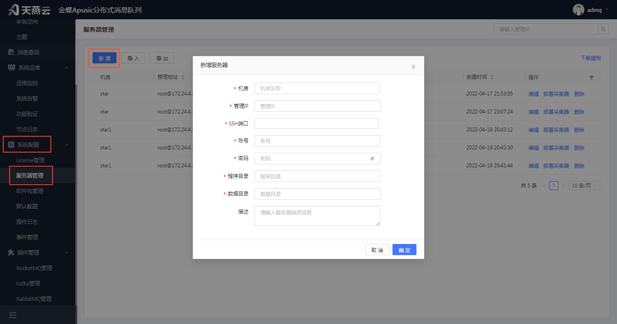
Task: Click the 新增 button
Action: click(x=105, y=58)
